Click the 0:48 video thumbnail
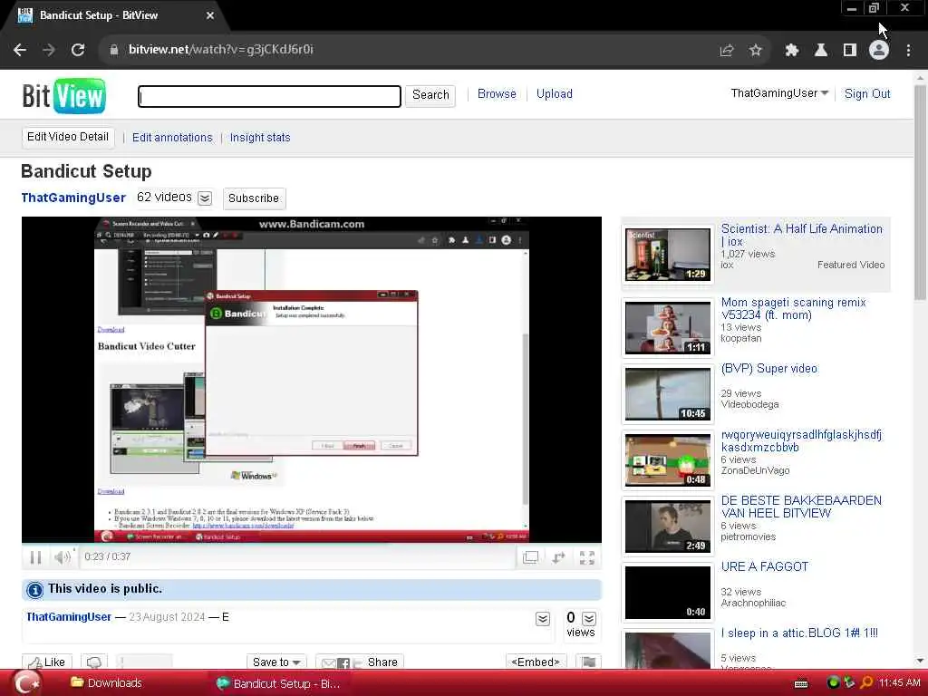The image size is (928, 696). (668, 460)
